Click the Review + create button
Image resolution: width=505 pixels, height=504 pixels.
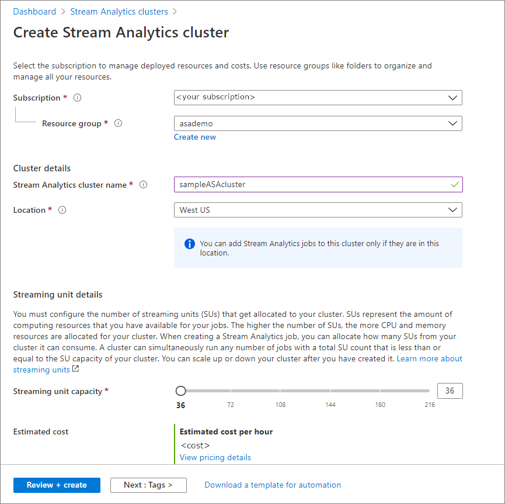click(x=57, y=485)
